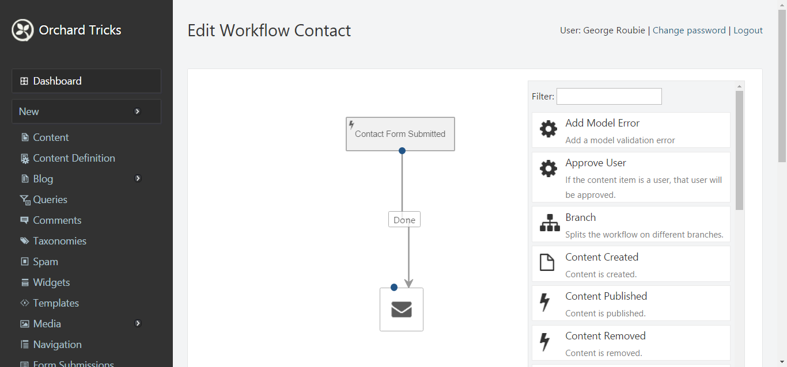This screenshot has width=787, height=367.
Task: Select the Contact Form Submitted node
Action: pyautogui.click(x=400, y=134)
